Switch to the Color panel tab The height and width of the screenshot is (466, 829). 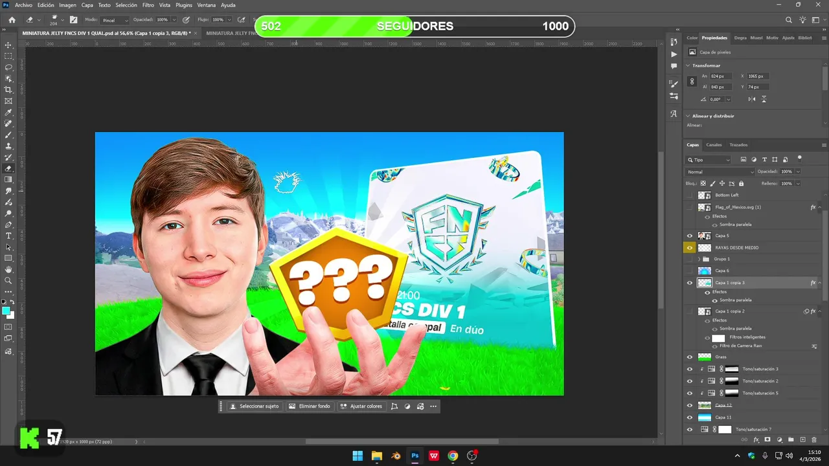point(692,38)
